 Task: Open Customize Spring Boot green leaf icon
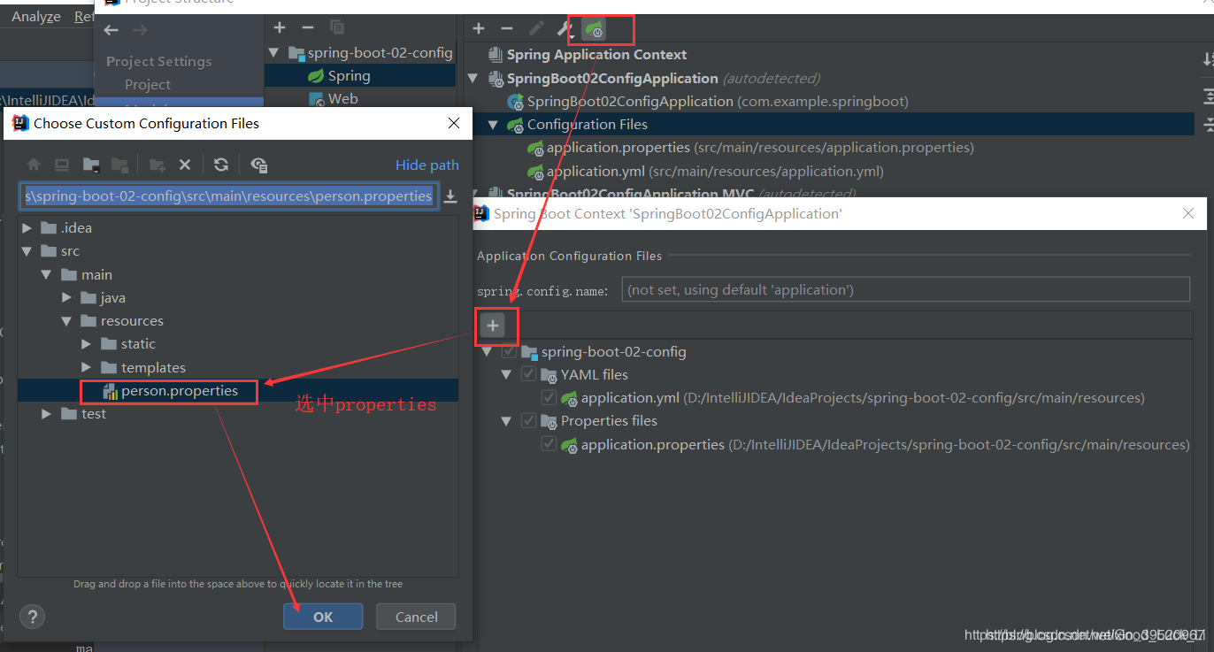pos(595,30)
